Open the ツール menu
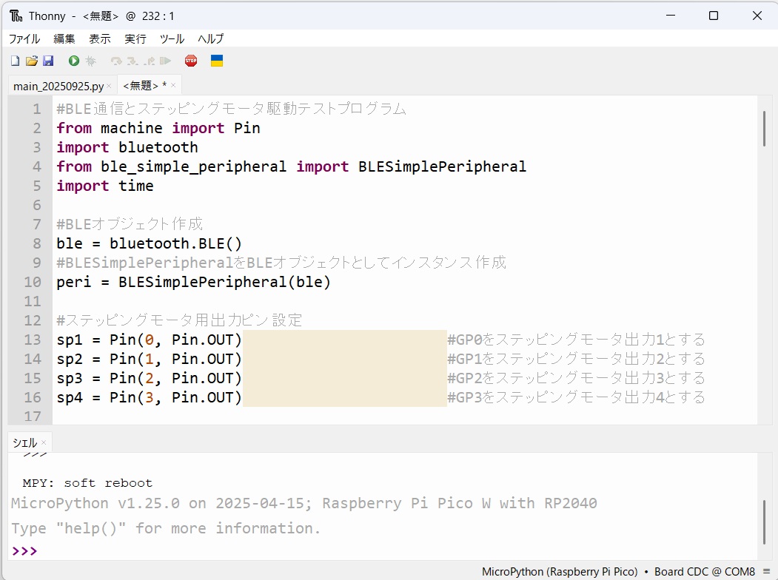 (172, 38)
